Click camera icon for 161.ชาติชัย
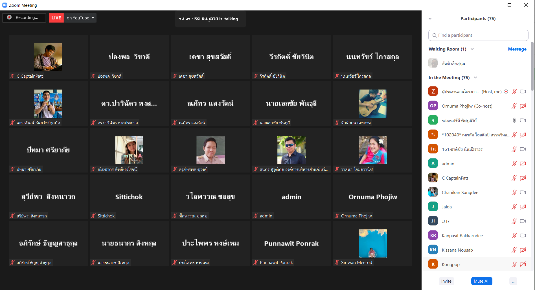Image resolution: width=535 pixels, height=290 pixels. pyautogui.click(x=523, y=149)
